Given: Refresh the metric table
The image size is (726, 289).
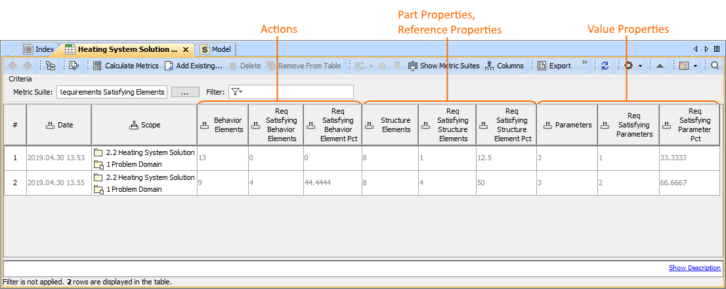Looking at the screenshot, I should pyautogui.click(x=605, y=66).
